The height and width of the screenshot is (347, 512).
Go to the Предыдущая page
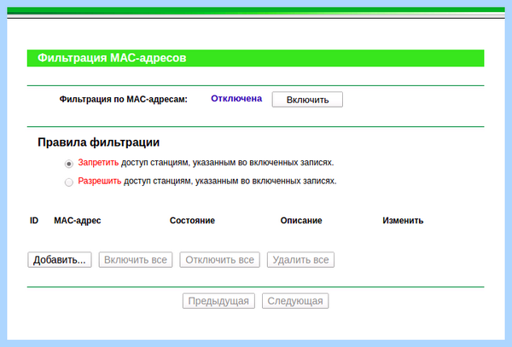point(218,301)
